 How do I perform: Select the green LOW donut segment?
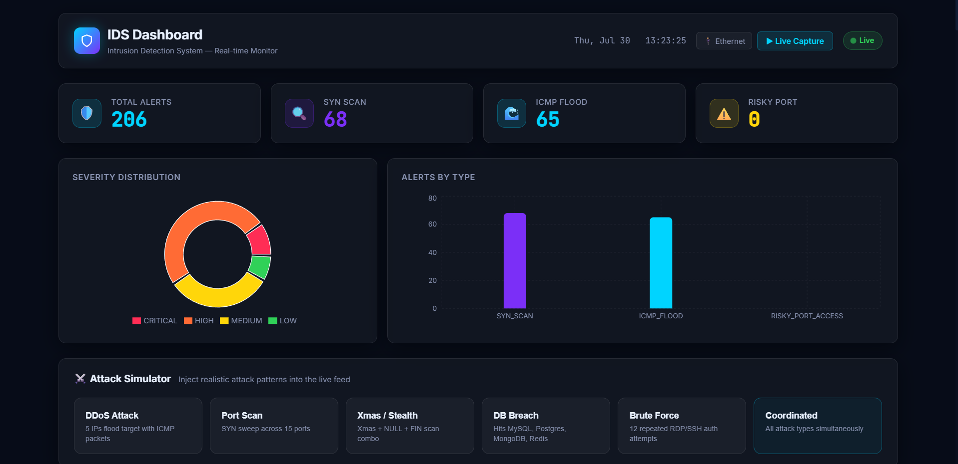click(260, 266)
